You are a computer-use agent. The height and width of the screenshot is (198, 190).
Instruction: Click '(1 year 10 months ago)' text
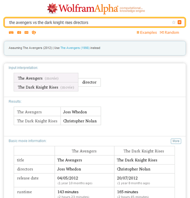(x=75, y=183)
